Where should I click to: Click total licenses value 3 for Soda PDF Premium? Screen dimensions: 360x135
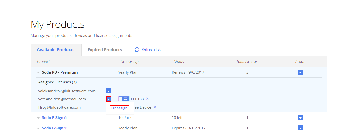(247, 72)
